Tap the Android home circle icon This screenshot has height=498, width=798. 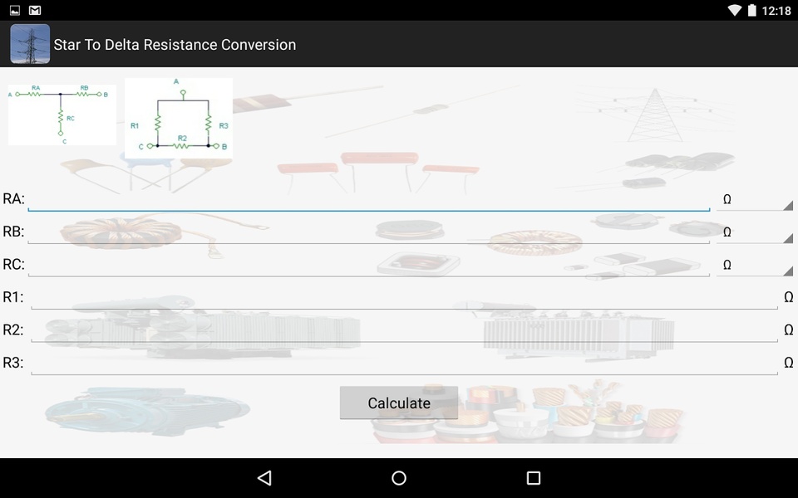pyautogui.click(x=399, y=478)
